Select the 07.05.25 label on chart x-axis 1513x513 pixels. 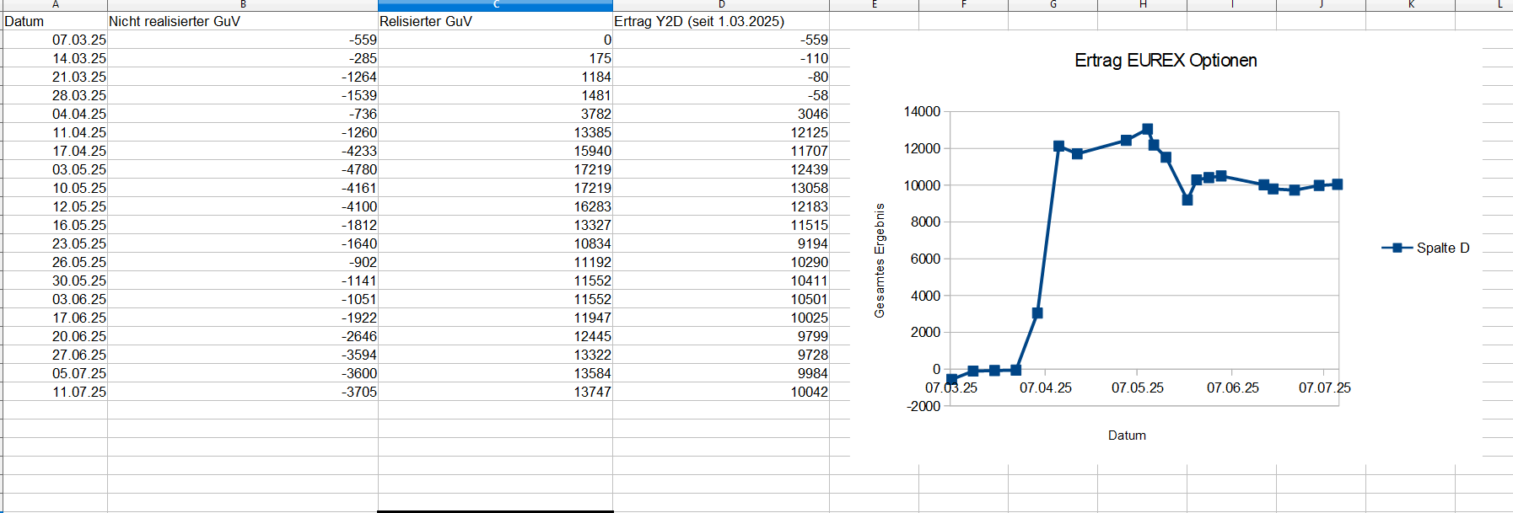coord(1137,387)
